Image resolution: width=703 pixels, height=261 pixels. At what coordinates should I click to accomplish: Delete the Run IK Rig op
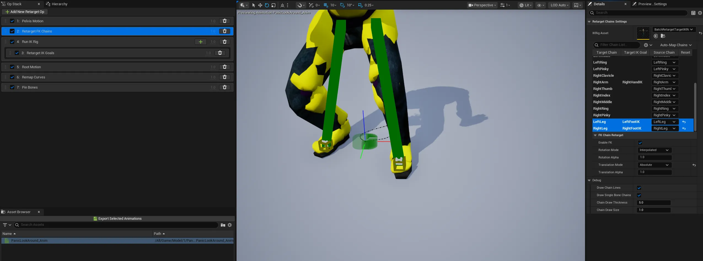coord(225,42)
